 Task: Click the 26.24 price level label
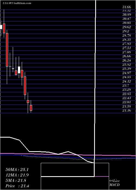pyautogui.click(x=126, y=61)
